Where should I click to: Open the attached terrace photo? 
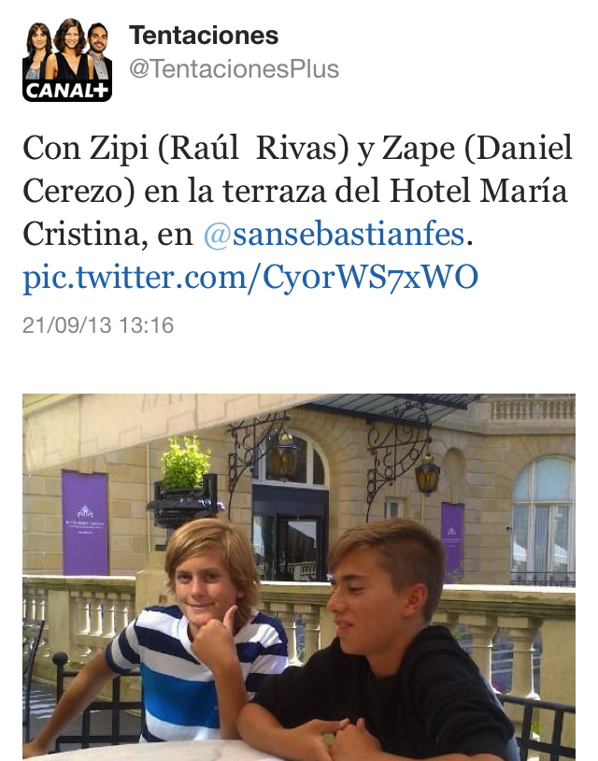pyautogui.click(x=299, y=577)
